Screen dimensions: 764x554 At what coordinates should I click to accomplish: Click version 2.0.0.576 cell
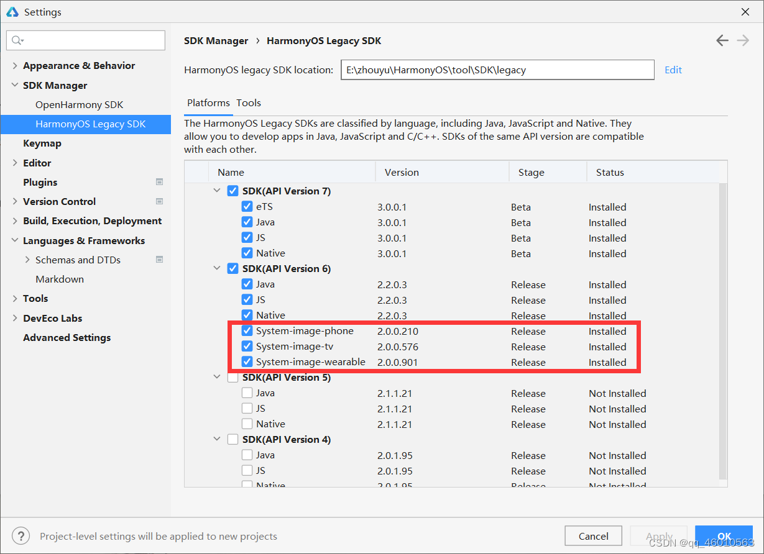click(398, 347)
